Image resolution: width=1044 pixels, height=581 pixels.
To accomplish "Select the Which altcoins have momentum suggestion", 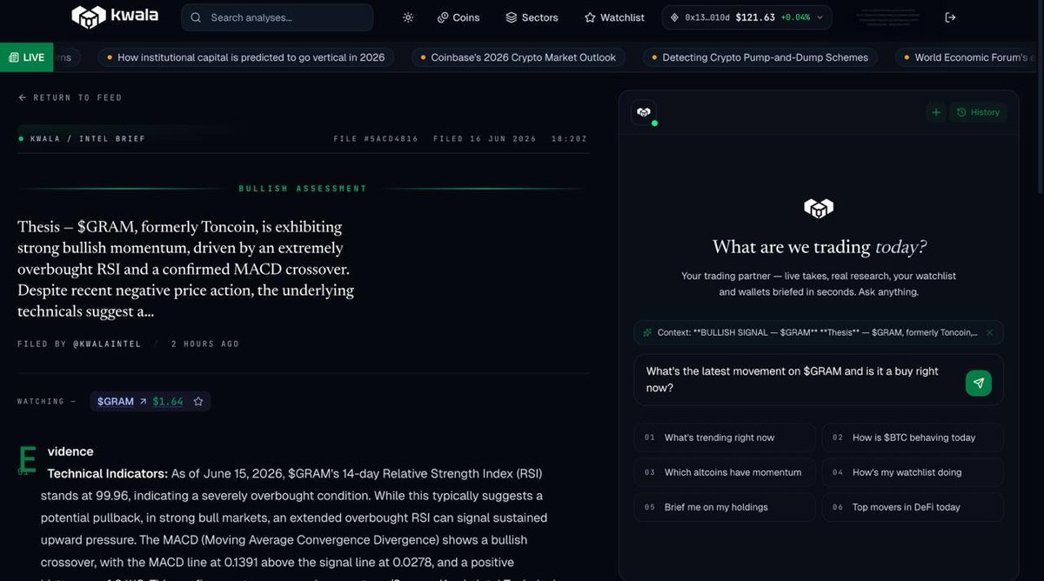I will 725,472.
